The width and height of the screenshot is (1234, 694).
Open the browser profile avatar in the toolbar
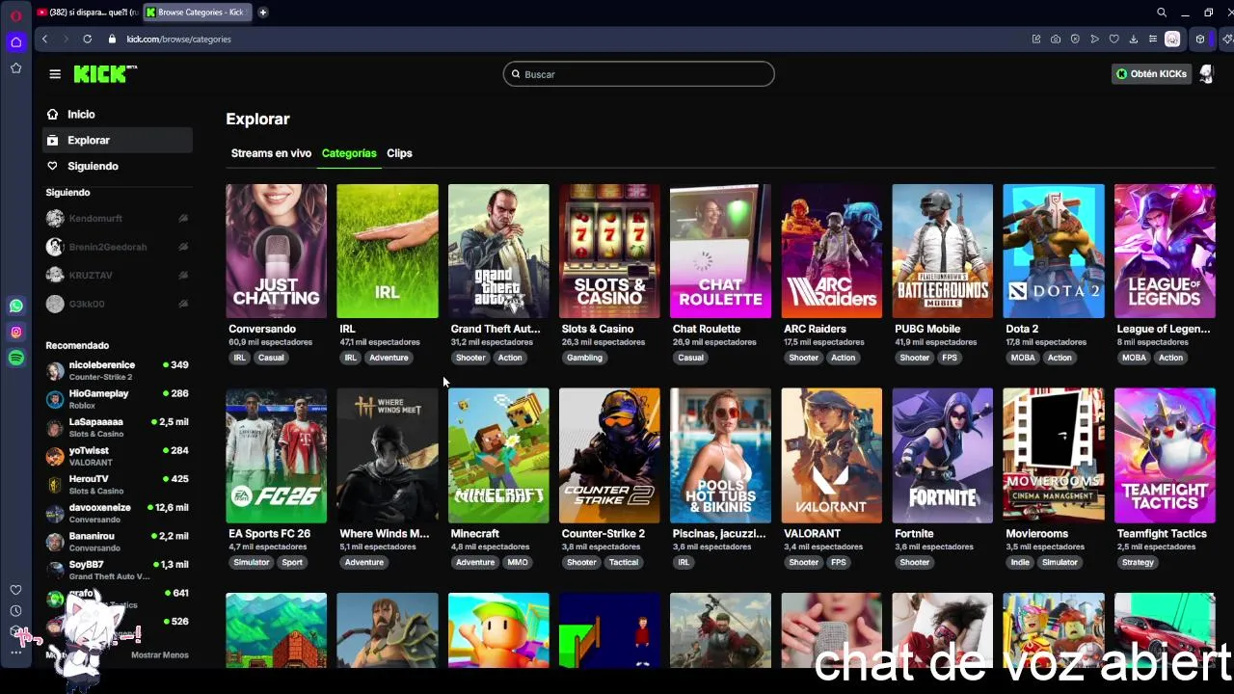tap(1172, 40)
